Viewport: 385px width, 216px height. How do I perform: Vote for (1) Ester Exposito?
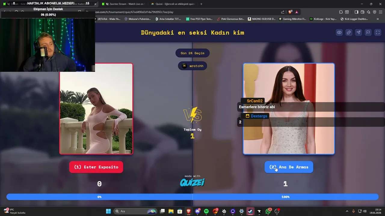click(x=96, y=167)
